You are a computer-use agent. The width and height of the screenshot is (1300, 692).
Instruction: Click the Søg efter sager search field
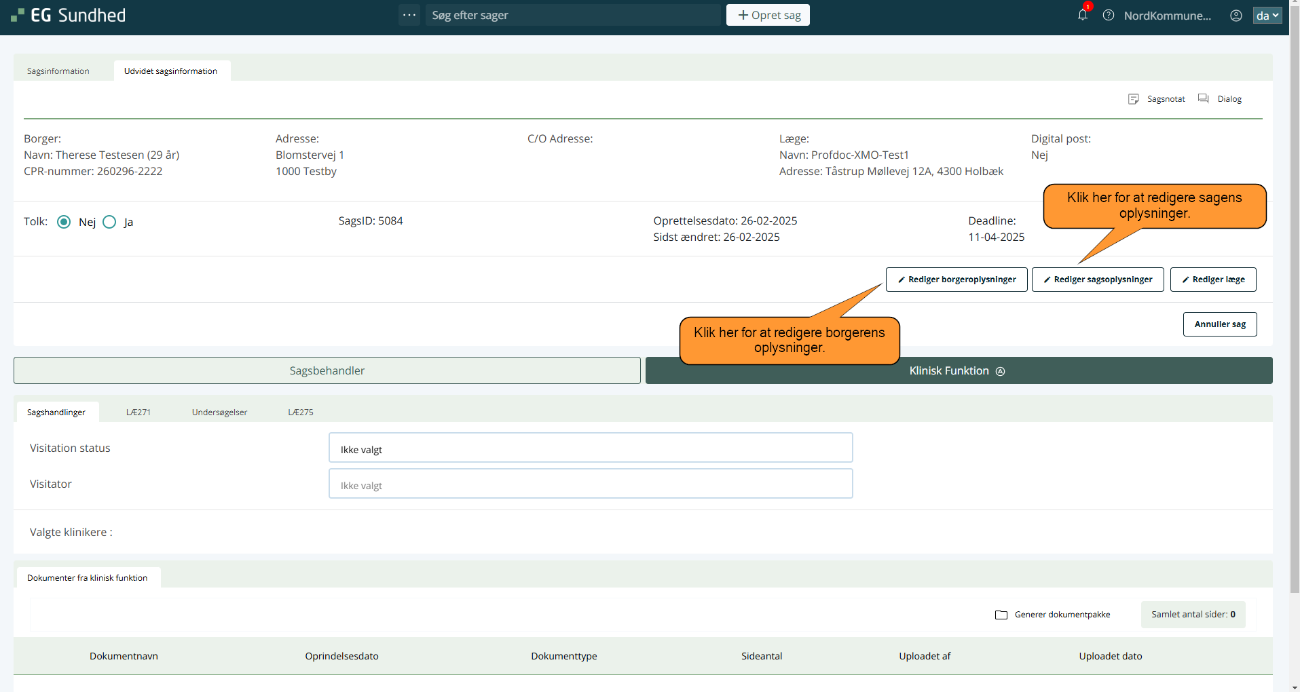(573, 15)
